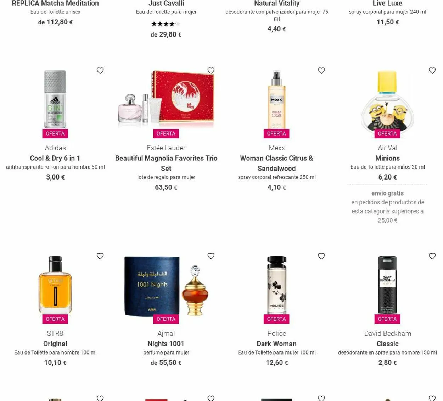Select the OFERTA badge on STR8 Original
The width and height of the screenshot is (443, 401).
(x=55, y=319)
